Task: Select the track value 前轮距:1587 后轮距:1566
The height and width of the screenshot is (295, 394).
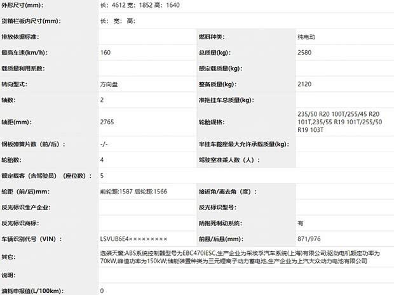Action: [133, 192]
